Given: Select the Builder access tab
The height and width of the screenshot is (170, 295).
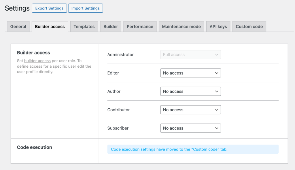Looking at the screenshot, I should coord(50,27).
